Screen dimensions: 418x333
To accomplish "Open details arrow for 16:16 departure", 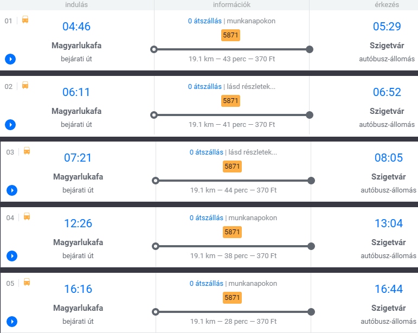I will 11,322.
